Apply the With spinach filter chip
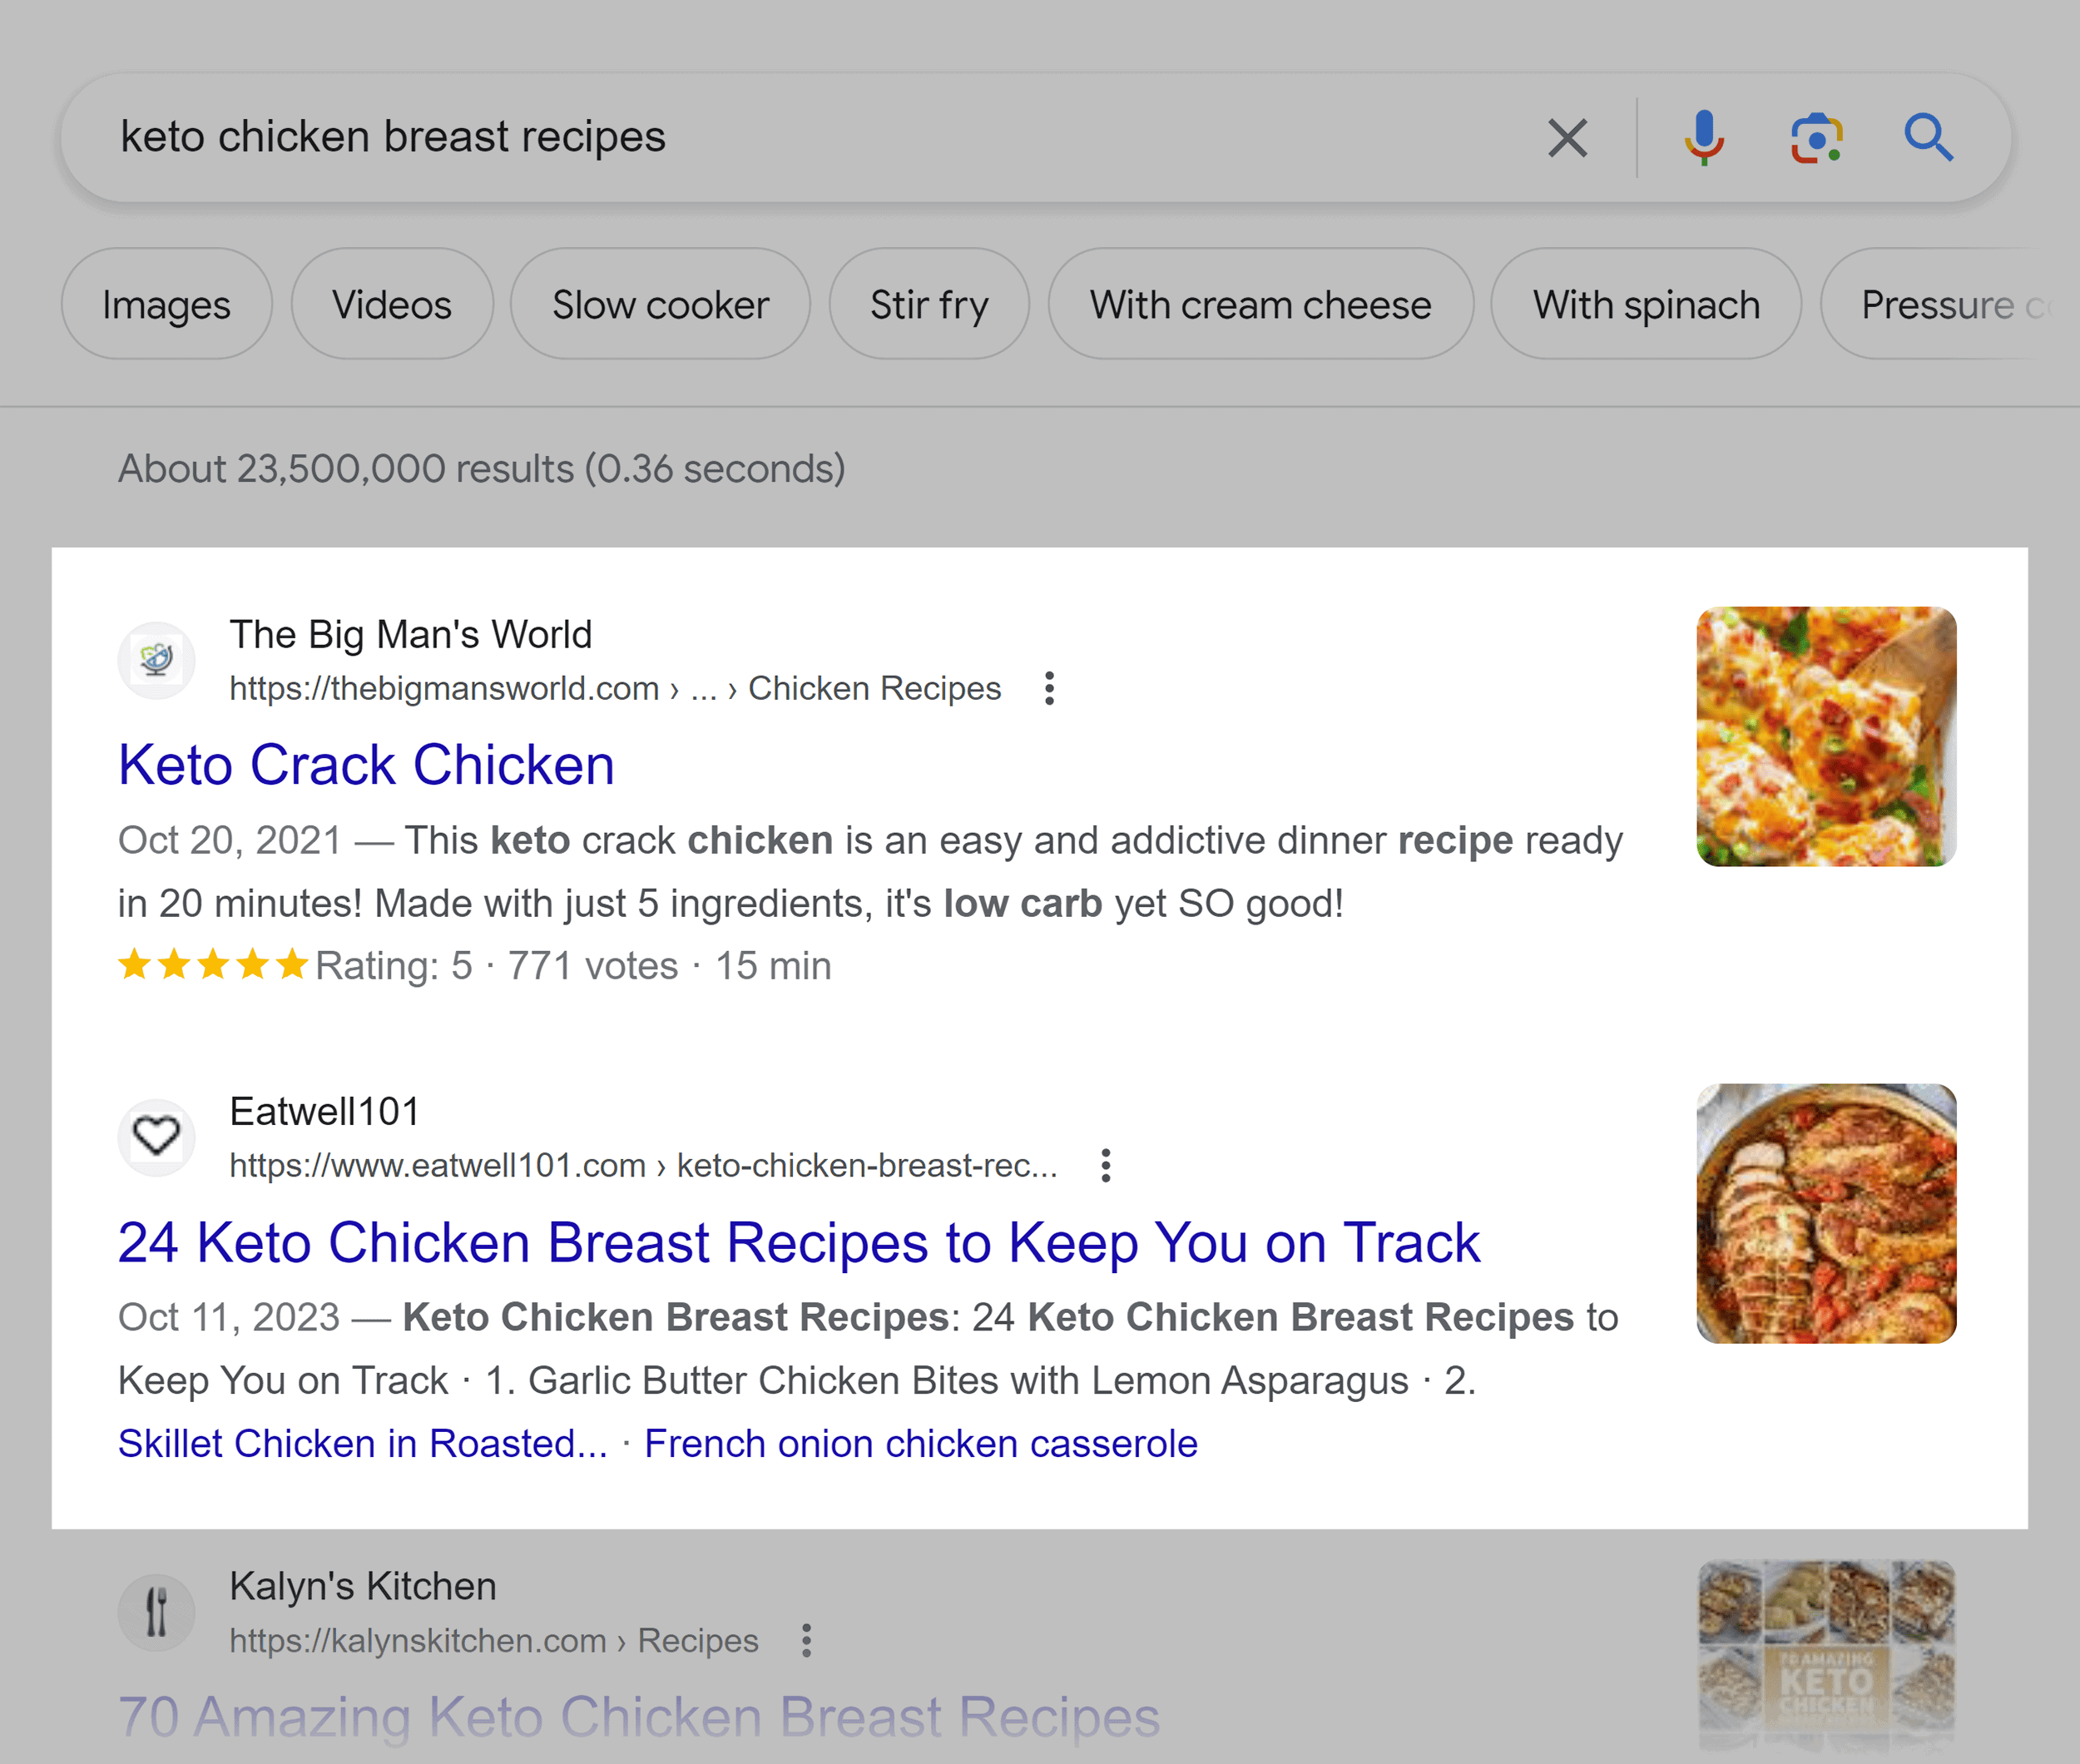 pyautogui.click(x=1646, y=304)
